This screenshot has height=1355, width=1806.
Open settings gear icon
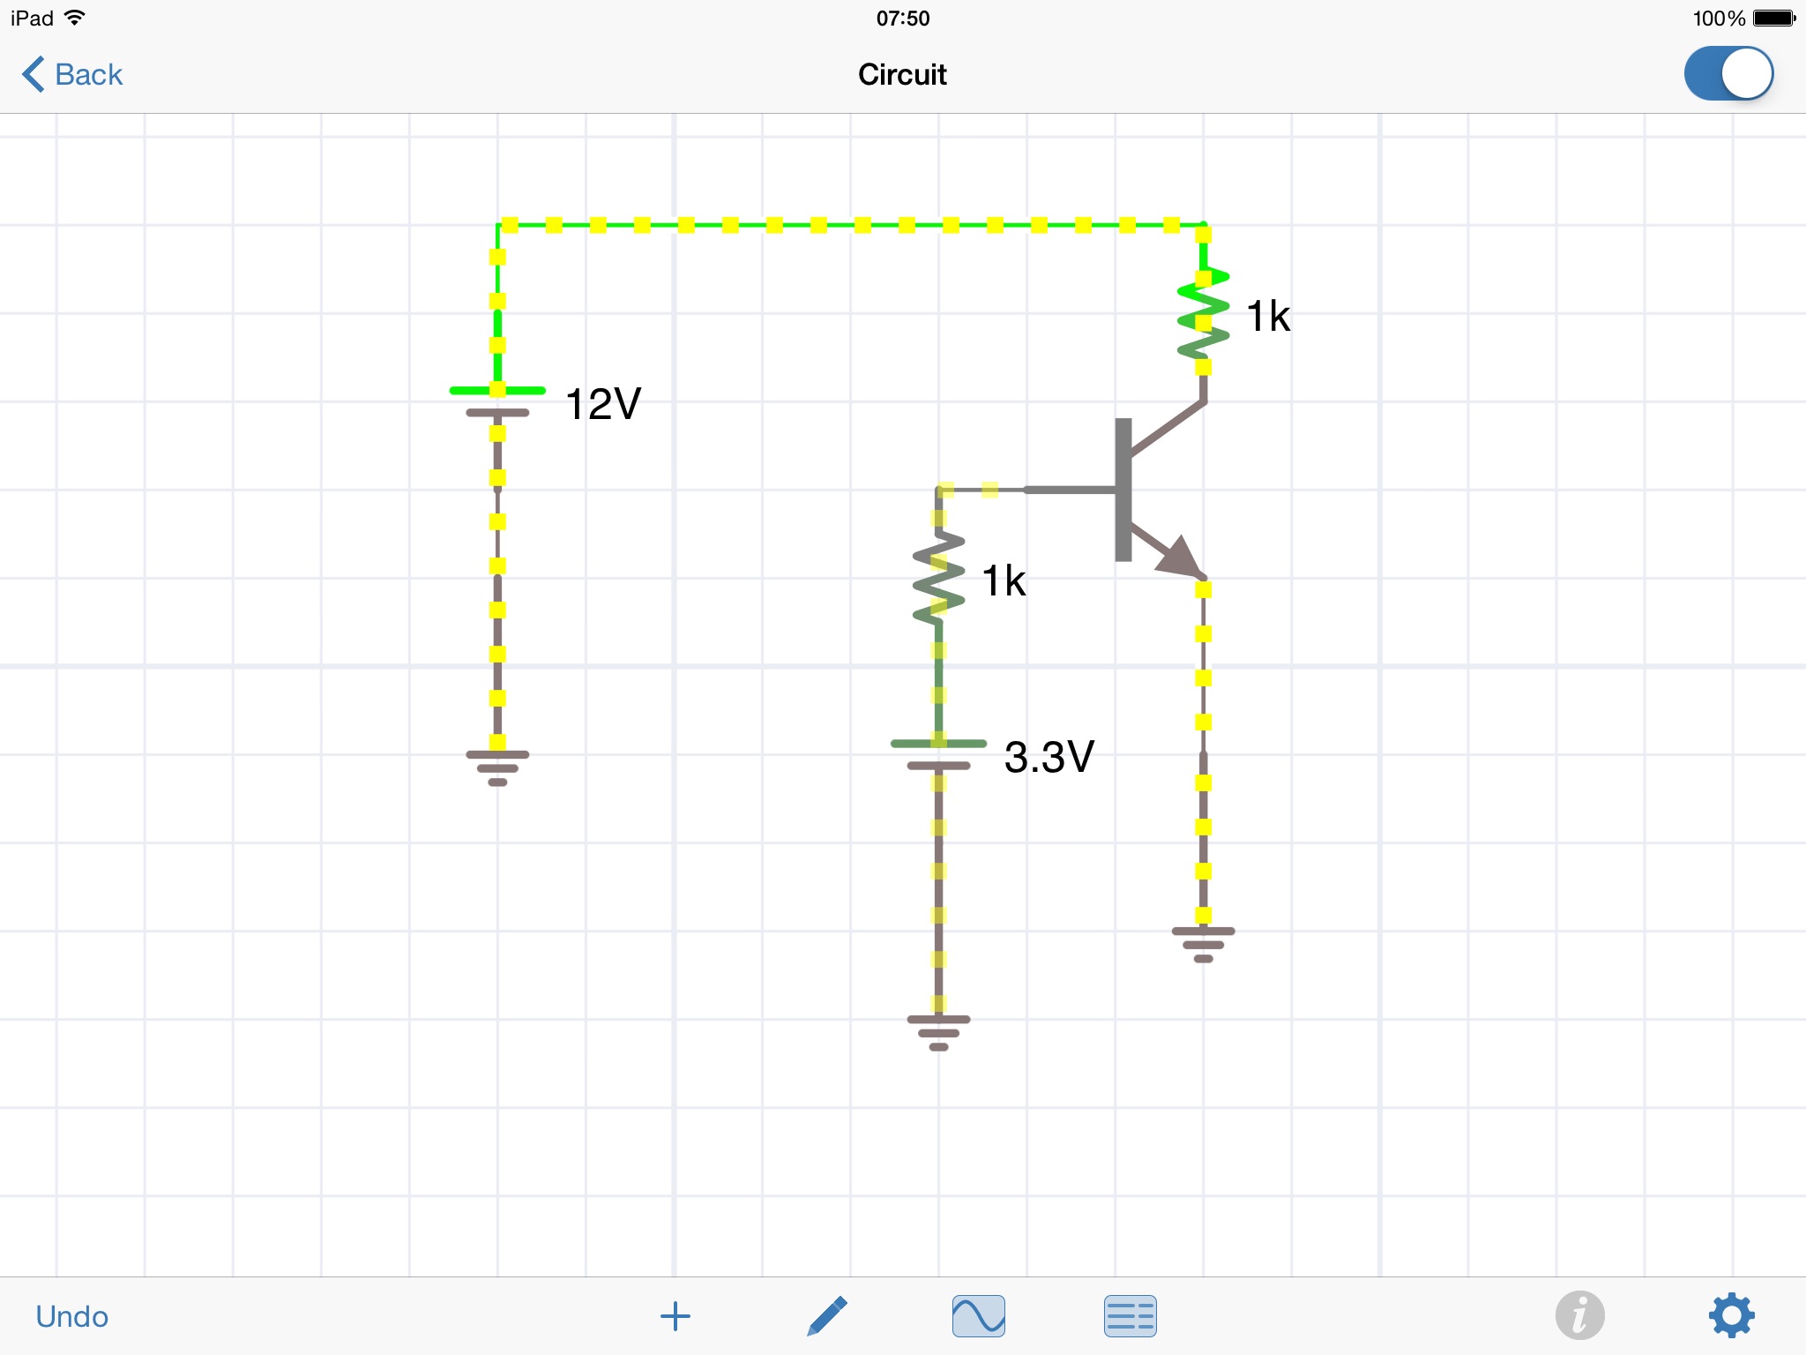point(1731,1316)
